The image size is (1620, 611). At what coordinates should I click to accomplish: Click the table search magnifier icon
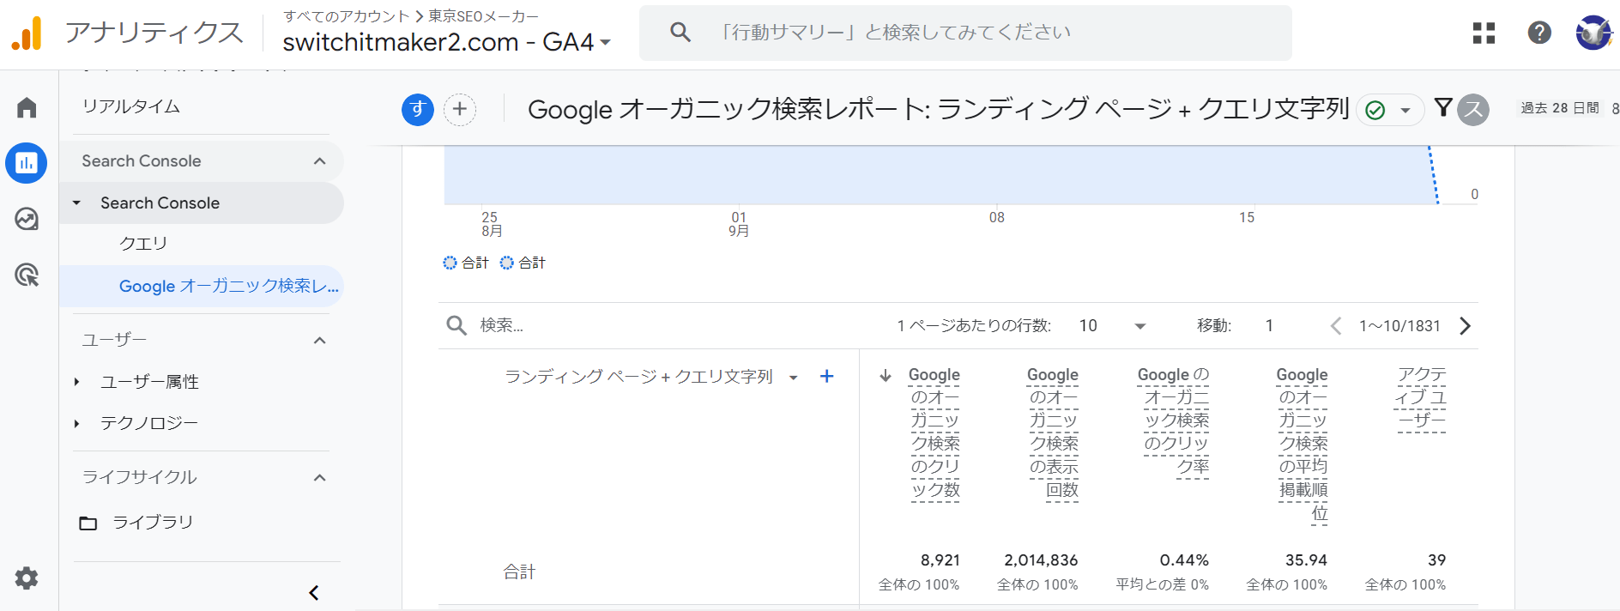pyautogui.click(x=456, y=325)
